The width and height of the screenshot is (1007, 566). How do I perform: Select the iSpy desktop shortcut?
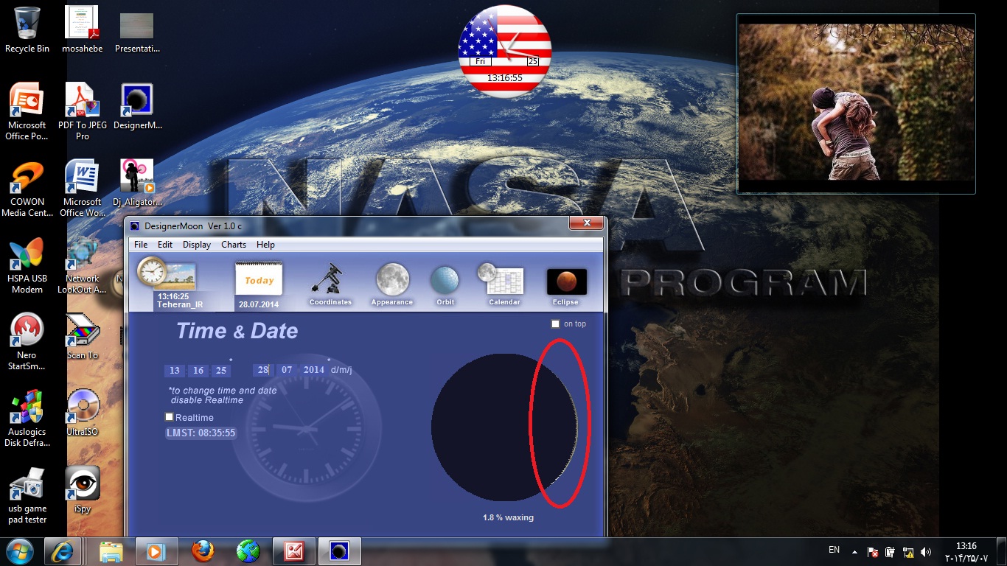click(83, 489)
